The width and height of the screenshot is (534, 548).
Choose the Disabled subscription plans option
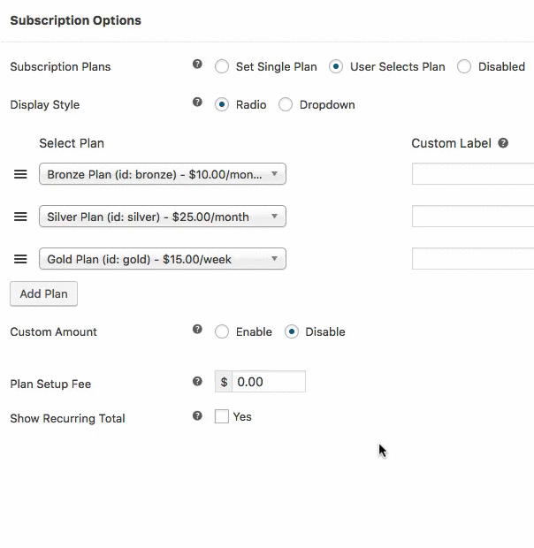pyautogui.click(x=464, y=66)
